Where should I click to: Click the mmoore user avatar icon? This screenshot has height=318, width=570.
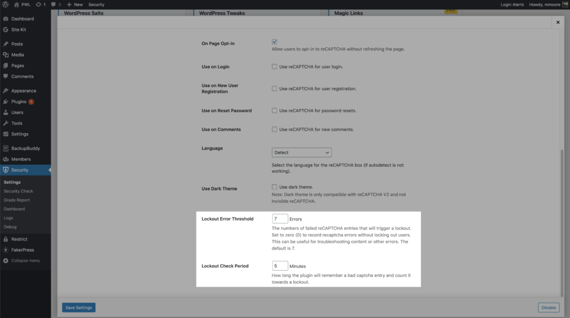pyautogui.click(x=566, y=4)
